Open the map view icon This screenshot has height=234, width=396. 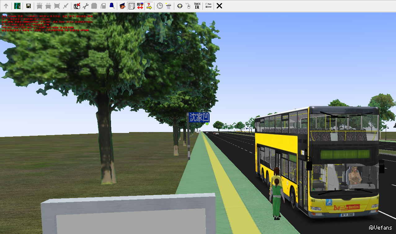(17, 6)
